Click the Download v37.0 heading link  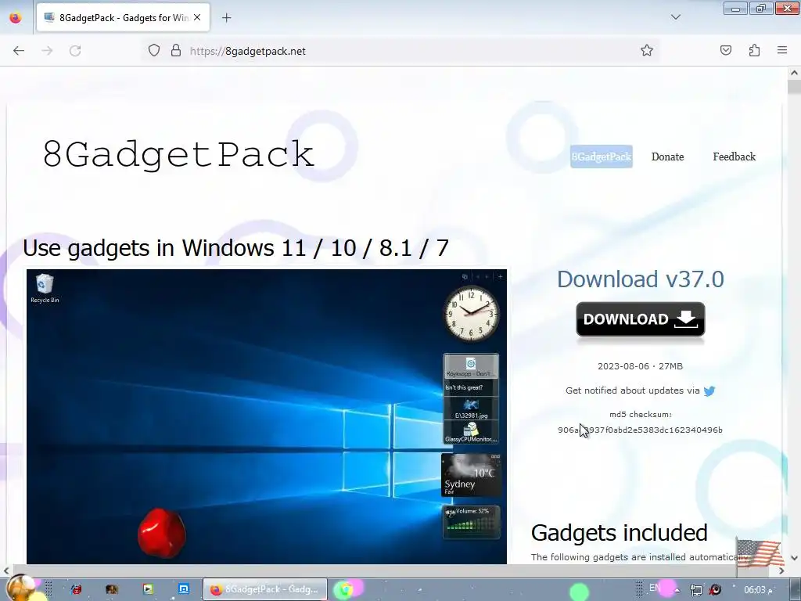tap(641, 279)
